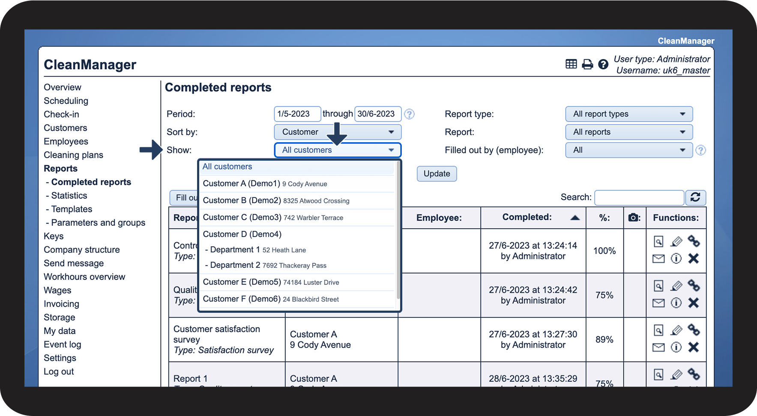
Task: Go to Workhours overview in the sidebar
Action: (x=84, y=277)
